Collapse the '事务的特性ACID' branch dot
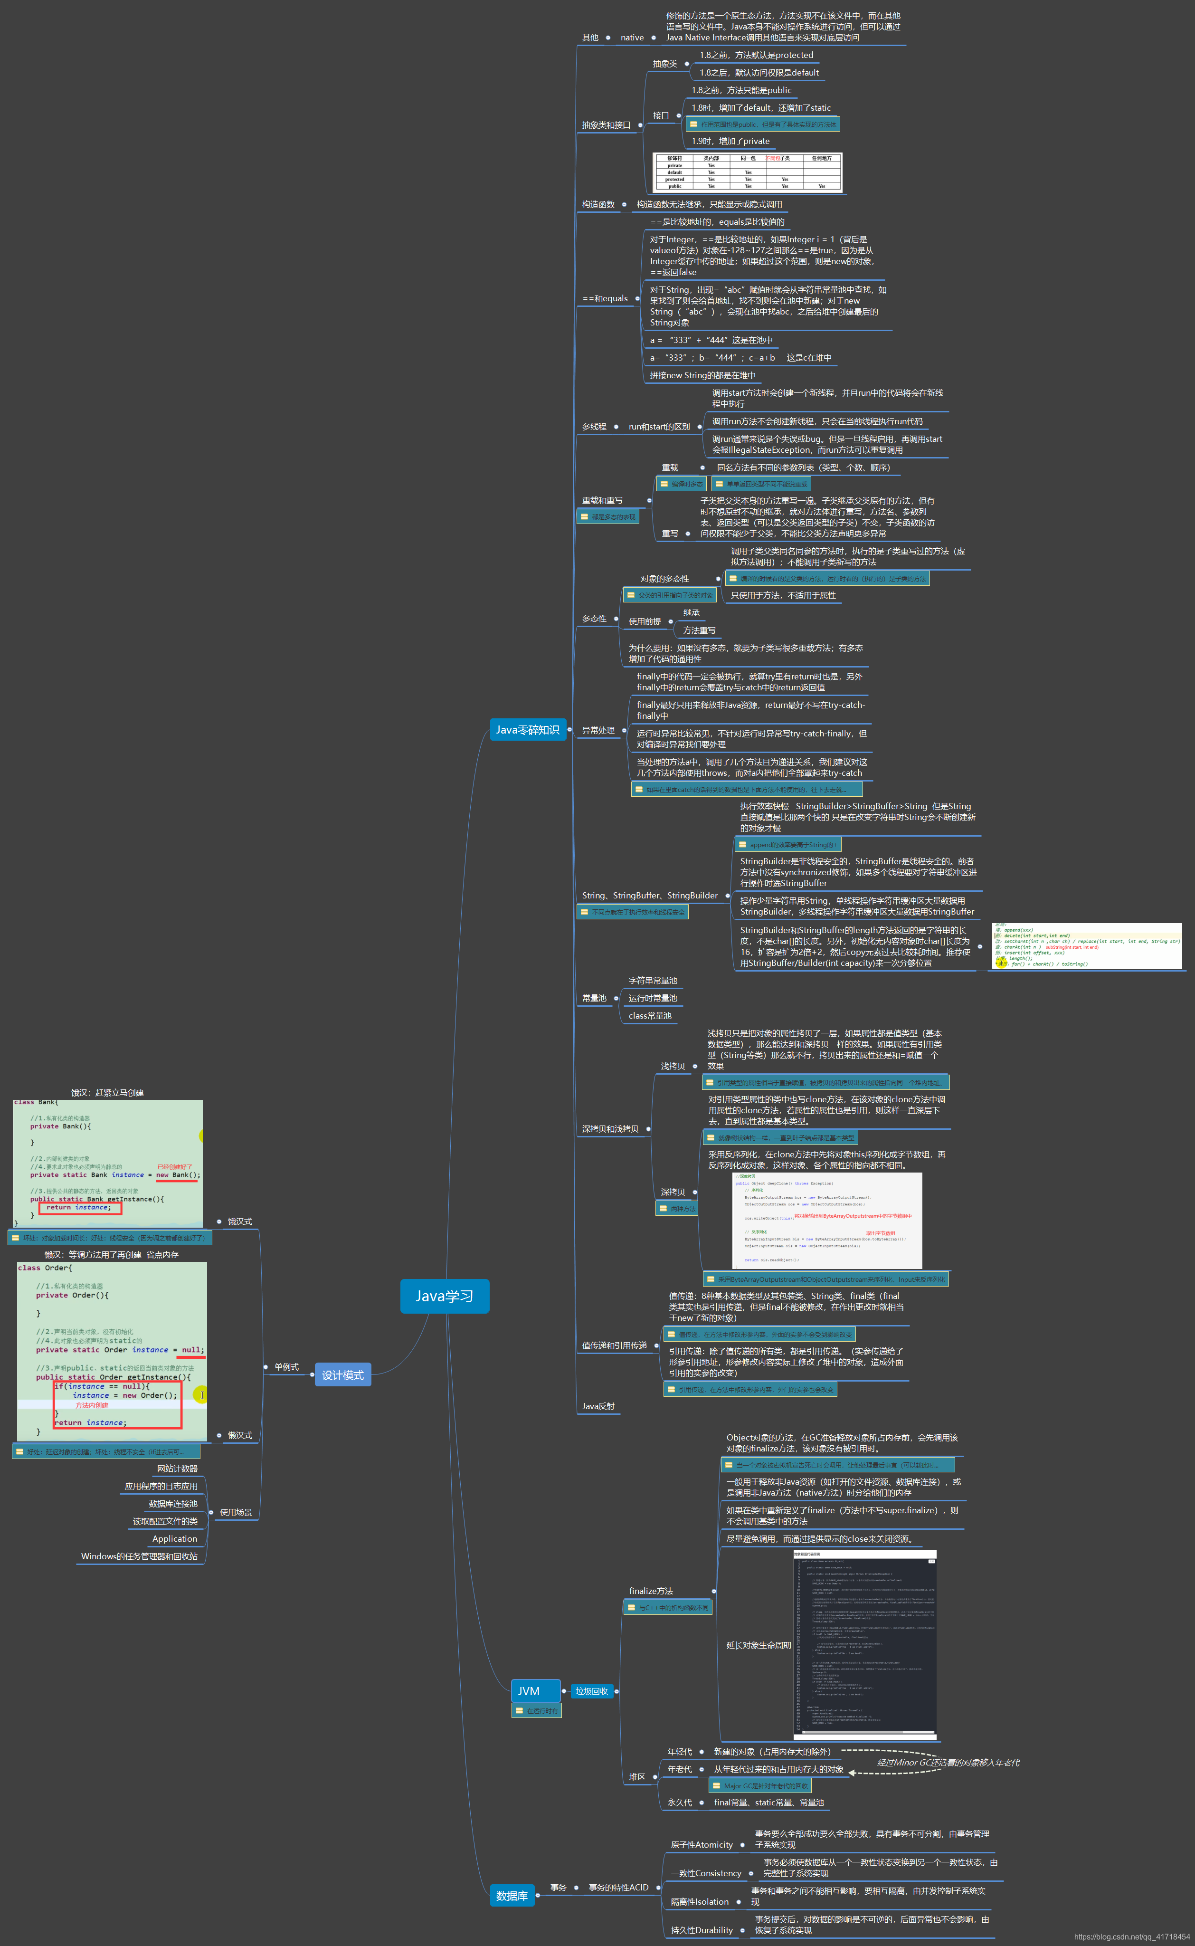Viewport: 1195px width, 1946px height. (x=657, y=1888)
